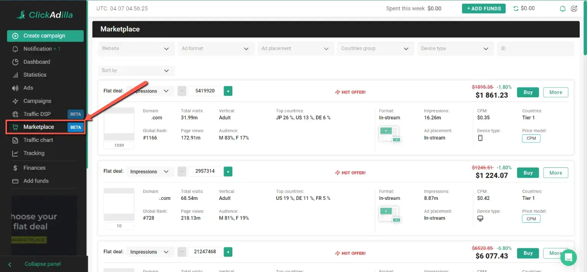Click Add Funds in the top bar

pos(483,8)
